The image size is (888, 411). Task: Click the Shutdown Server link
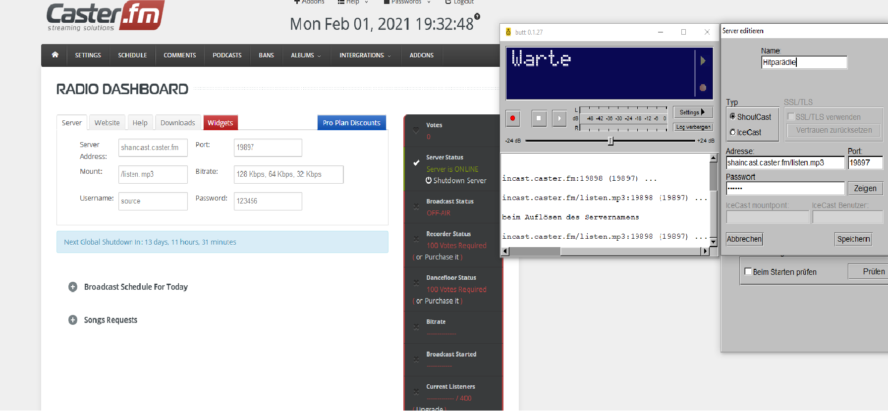[x=460, y=180]
